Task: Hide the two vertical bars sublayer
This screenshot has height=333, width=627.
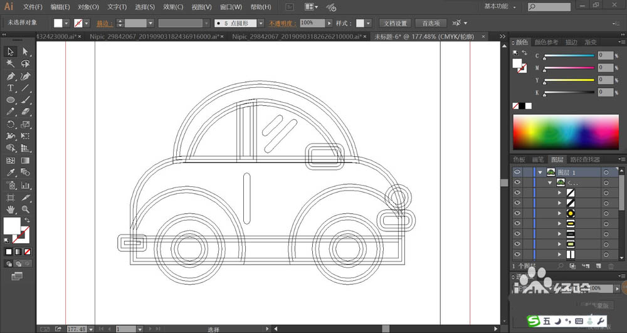Action: [517, 254]
